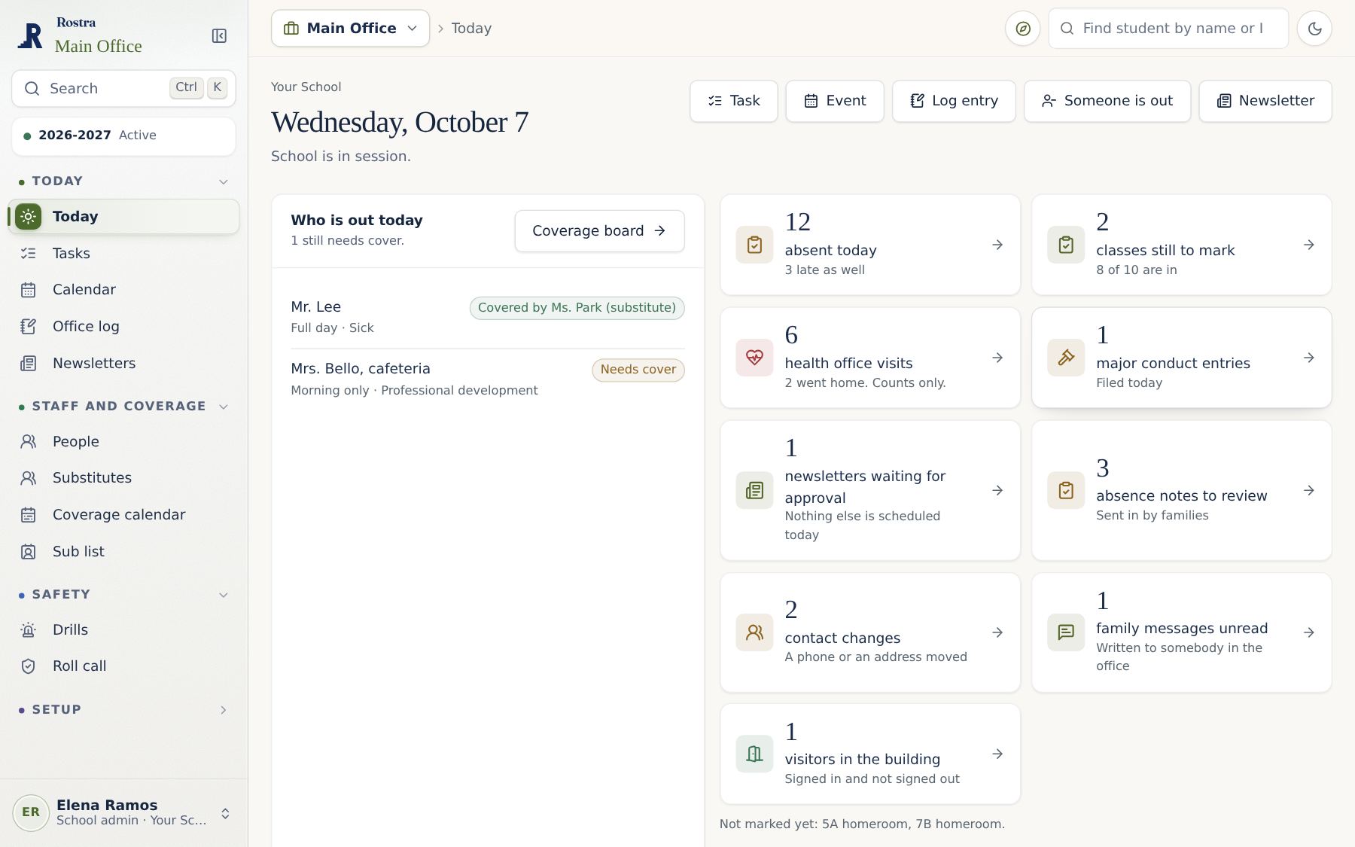Image resolution: width=1355 pixels, height=847 pixels.
Task: Select Roll call in the sidebar
Action: (123, 666)
